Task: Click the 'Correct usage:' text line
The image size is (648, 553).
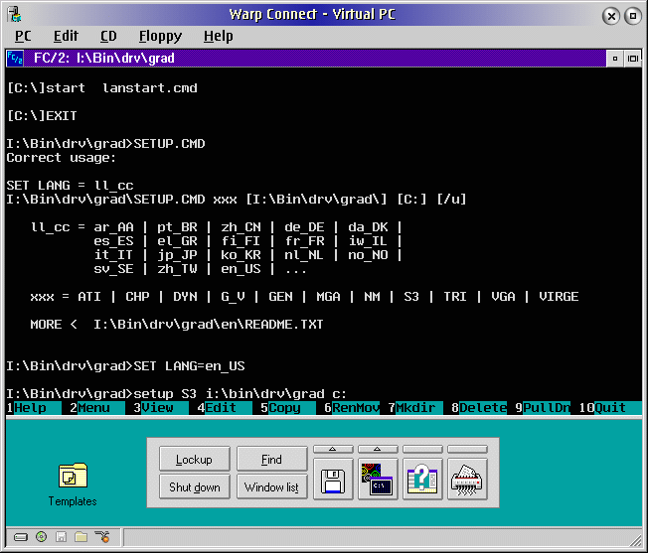Action: point(62,158)
